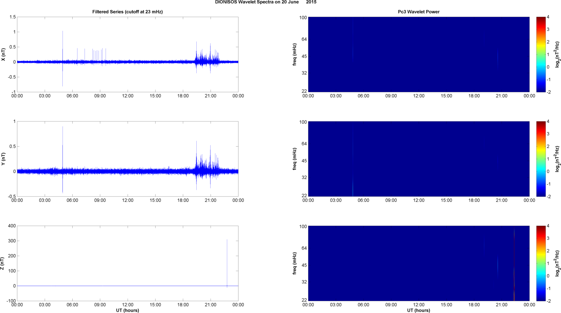Click the colorbar beside the top wavelet spectrum
This screenshot has height=313, width=561.
[x=541, y=54]
